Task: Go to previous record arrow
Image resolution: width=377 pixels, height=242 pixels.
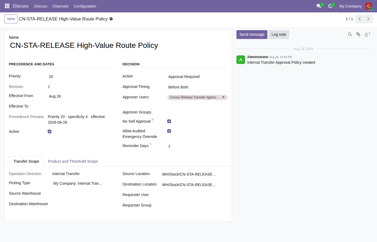Action: coord(359,19)
